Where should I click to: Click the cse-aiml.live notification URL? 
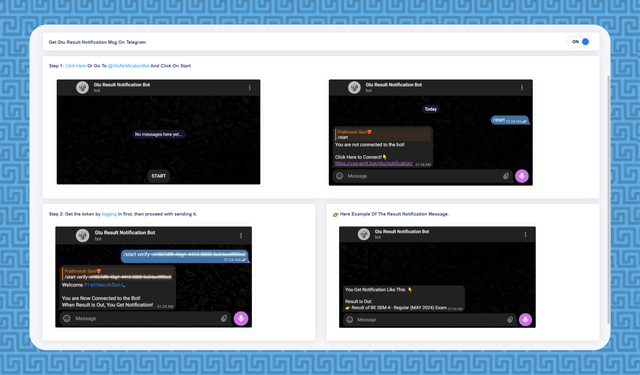coord(374,163)
